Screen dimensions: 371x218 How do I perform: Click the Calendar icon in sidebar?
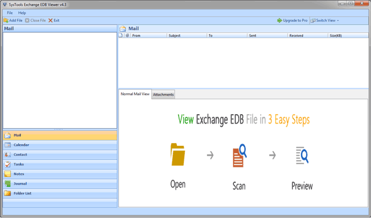pyautogui.click(x=8, y=145)
